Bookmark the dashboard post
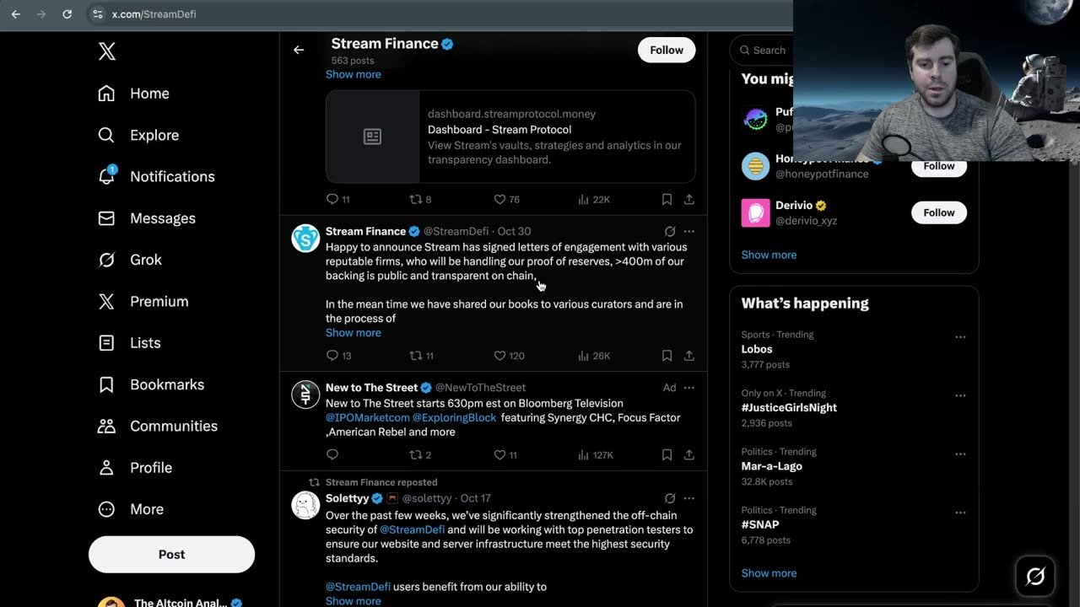The image size is (1080, 607). [667, 199]
